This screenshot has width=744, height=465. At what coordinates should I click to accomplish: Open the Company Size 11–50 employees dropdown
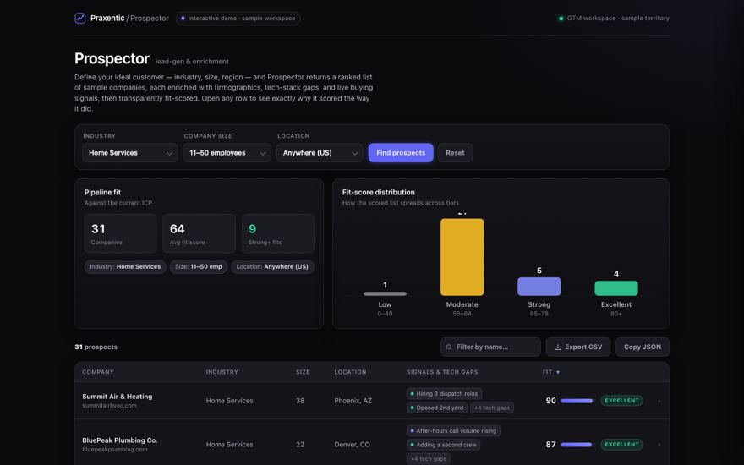click(227, 153)
